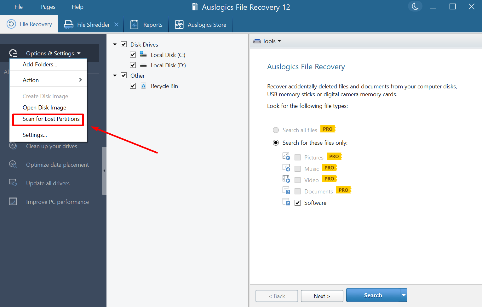Viewport: 482px width, 307px height.
Task: Uncheck the Software checkbox
Action: [297, 203]
